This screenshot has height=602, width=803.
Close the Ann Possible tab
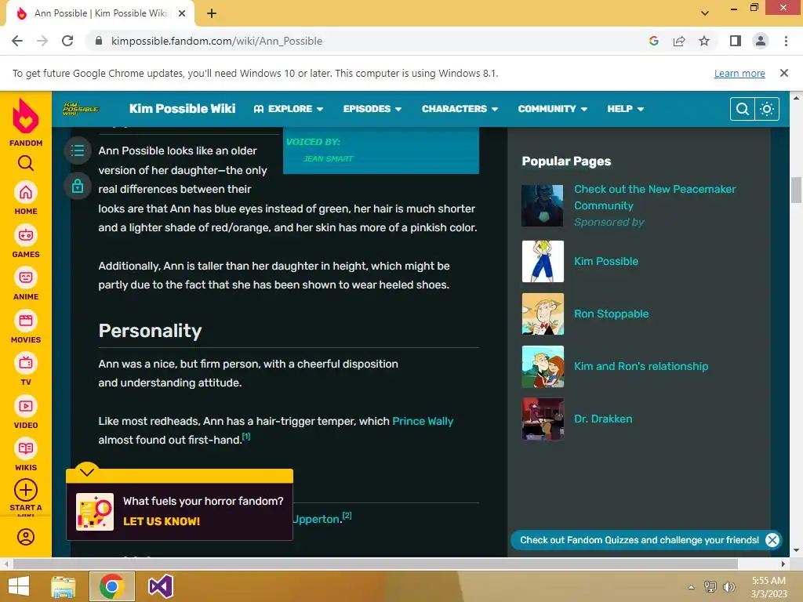click(x=182, y=13)
